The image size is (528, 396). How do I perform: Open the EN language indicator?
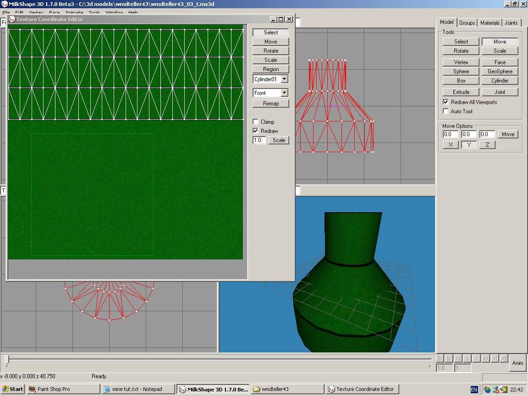(x=474, y=390)
